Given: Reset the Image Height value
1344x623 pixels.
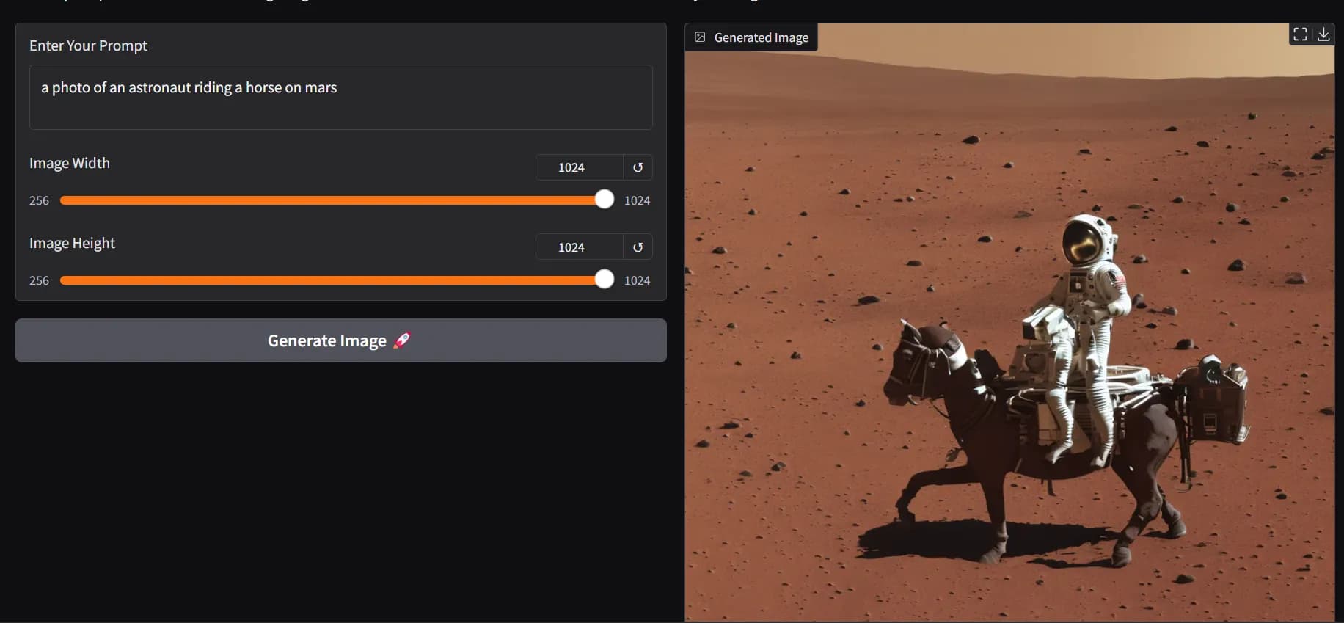Looking at the screenshot, I should click(638, 247).
